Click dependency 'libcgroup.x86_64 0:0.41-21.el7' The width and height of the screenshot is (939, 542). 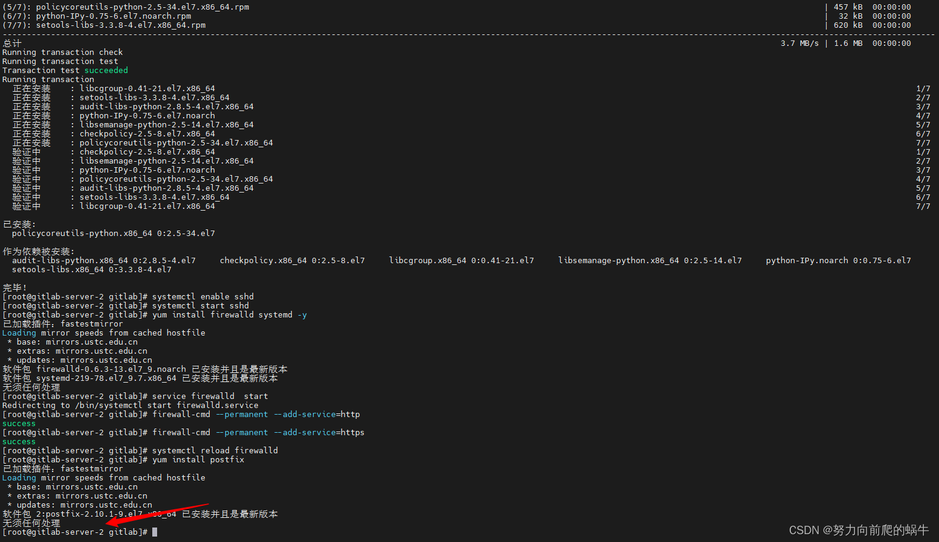[462, 261]
